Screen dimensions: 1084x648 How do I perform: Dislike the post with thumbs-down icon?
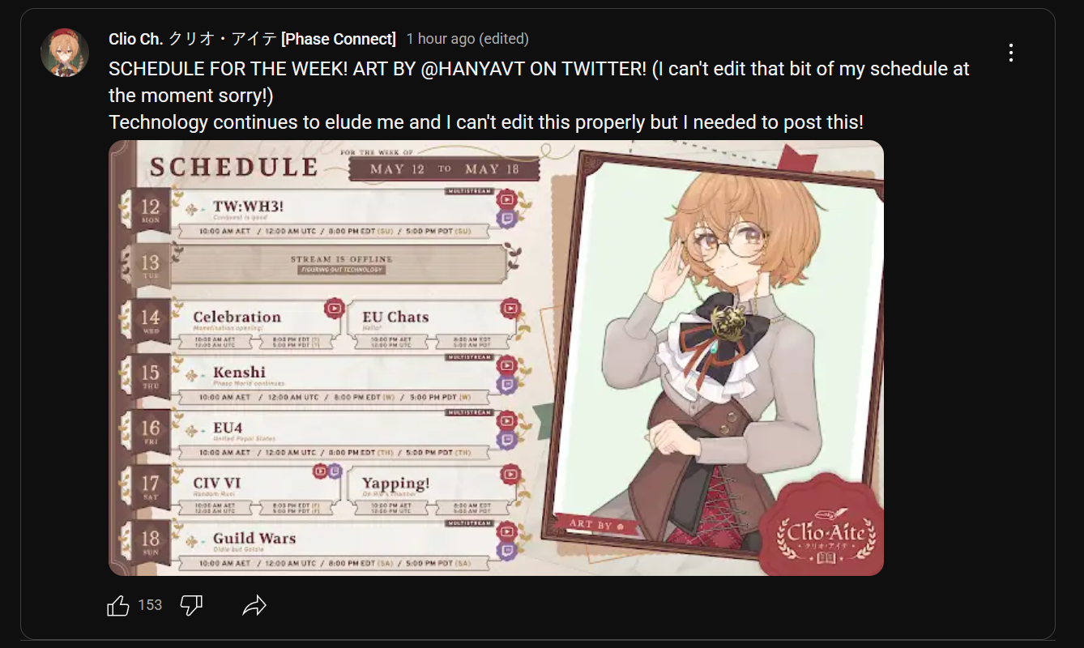tap(191, 605)
